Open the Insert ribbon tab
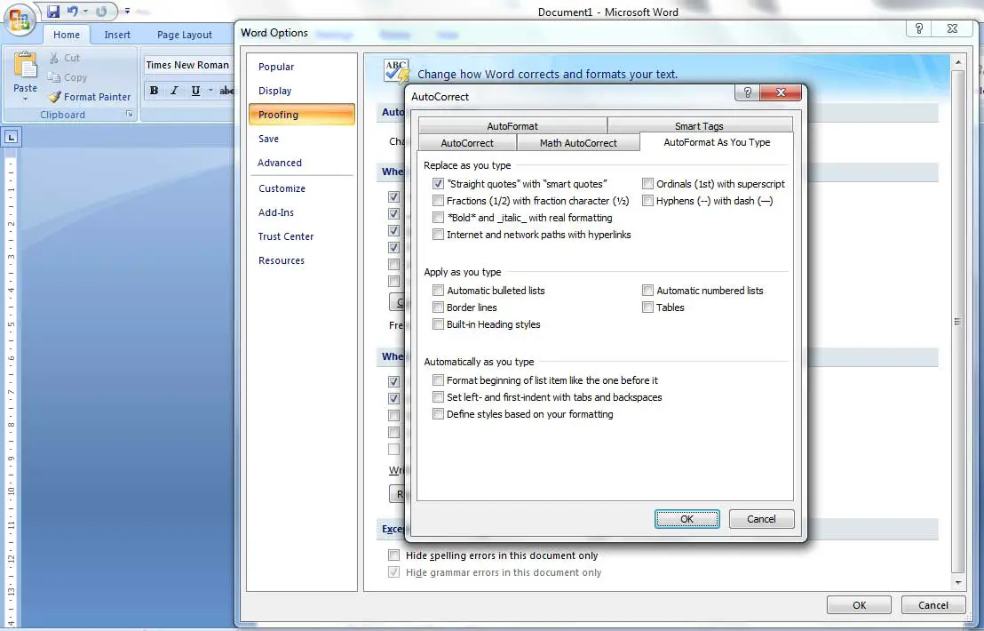This screenshot has width=984, height=631. 117,35
